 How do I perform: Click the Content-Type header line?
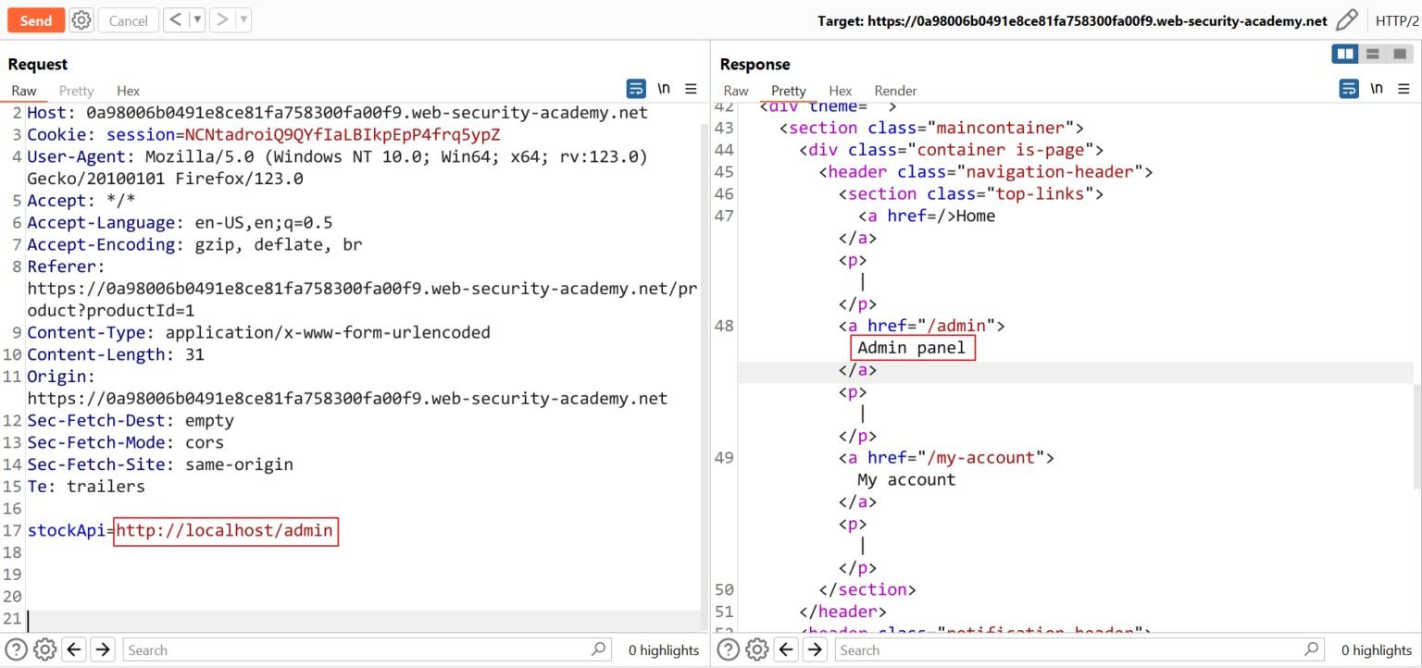[x=258, y=333]
